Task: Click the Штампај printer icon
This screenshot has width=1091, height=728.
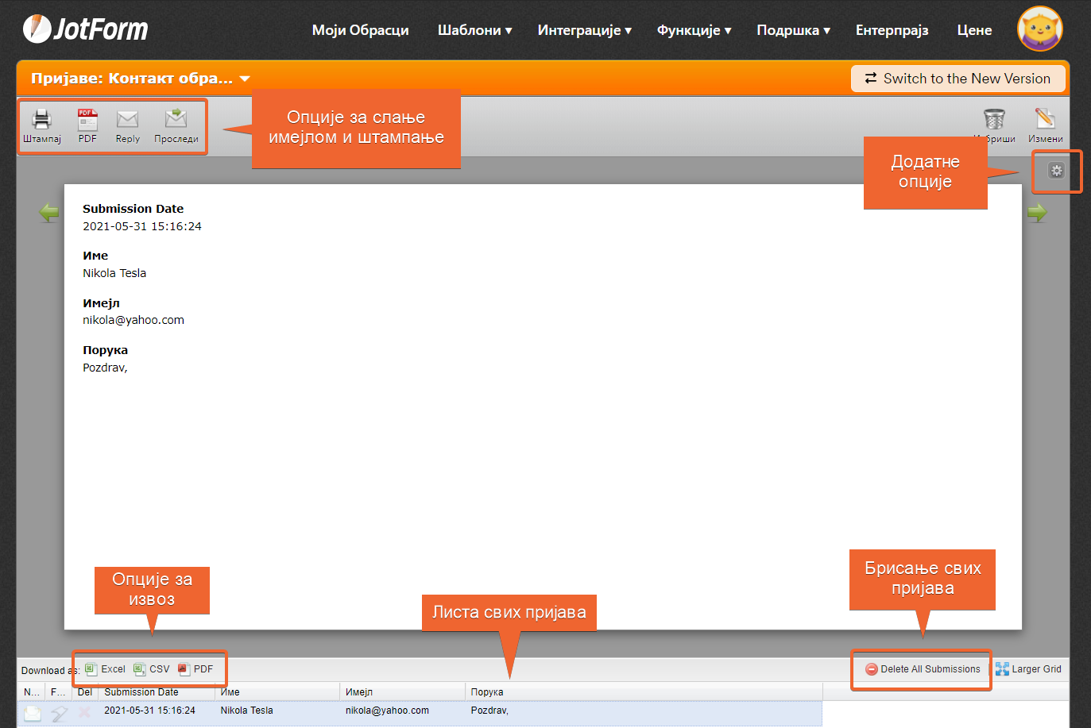Action: click(x=41, y=120)
